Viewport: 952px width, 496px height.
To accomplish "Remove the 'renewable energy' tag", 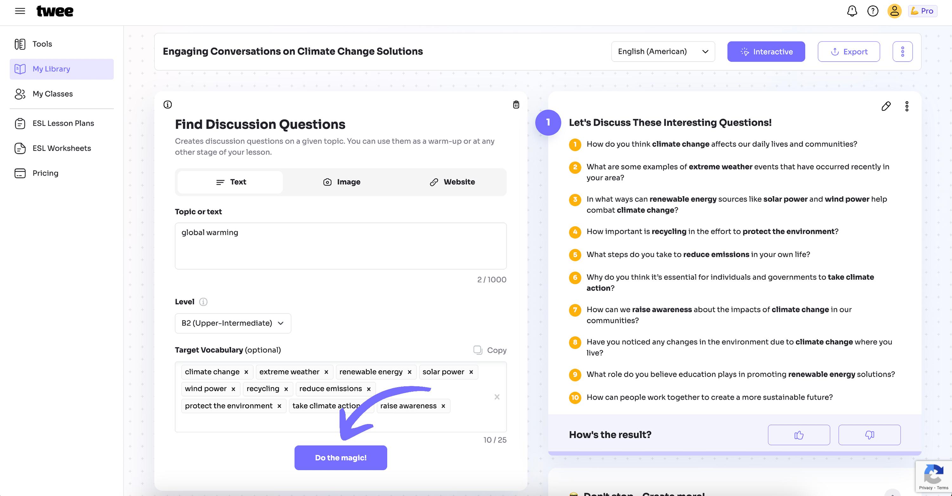I will point(409,372).
